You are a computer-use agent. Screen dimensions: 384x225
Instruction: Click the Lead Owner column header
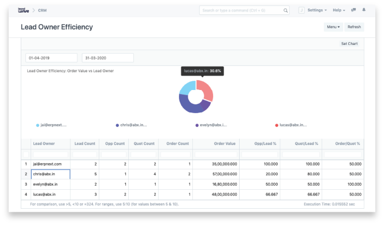50,144
